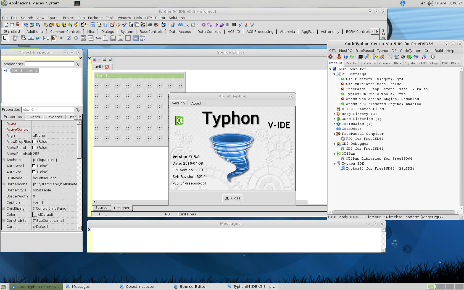
Task: Select the TMemo palette component
Action: 54,38
